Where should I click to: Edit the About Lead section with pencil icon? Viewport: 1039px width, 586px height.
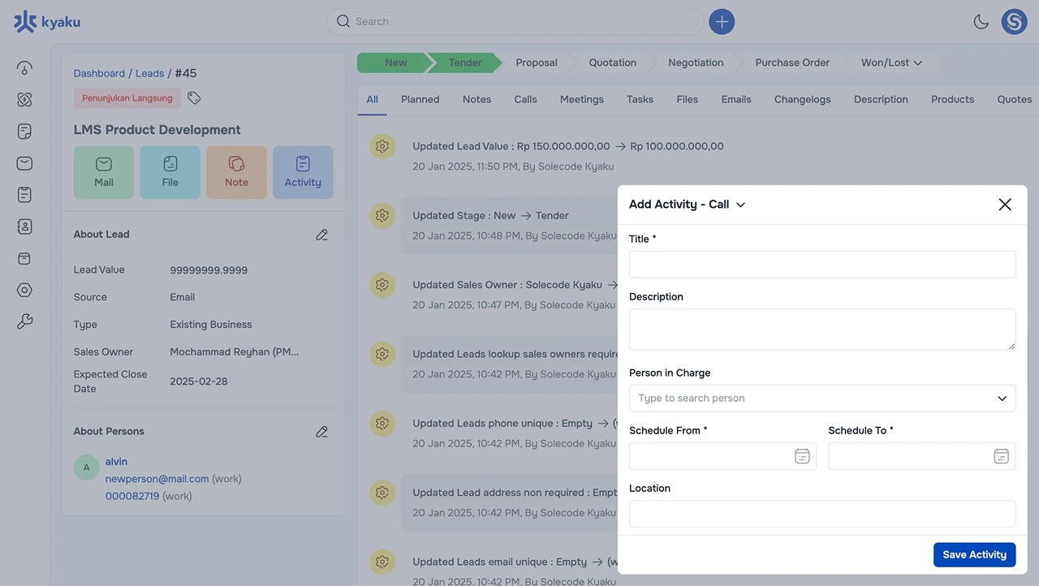click(x=322, y=235)
